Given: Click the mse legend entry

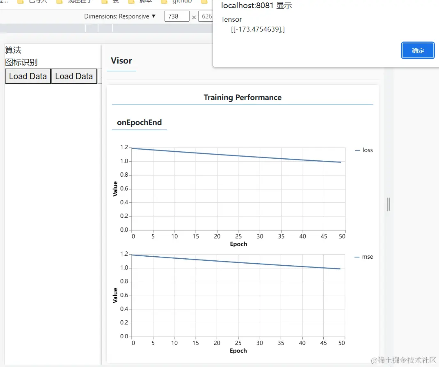Looking at the screenshot, I should pos(364,257).
